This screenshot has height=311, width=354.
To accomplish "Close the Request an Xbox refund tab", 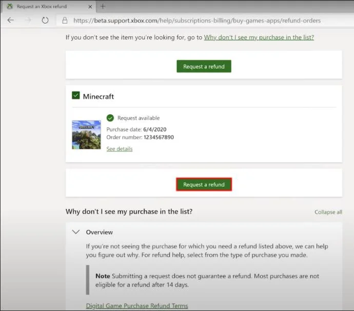I will [x=90, y=7].
